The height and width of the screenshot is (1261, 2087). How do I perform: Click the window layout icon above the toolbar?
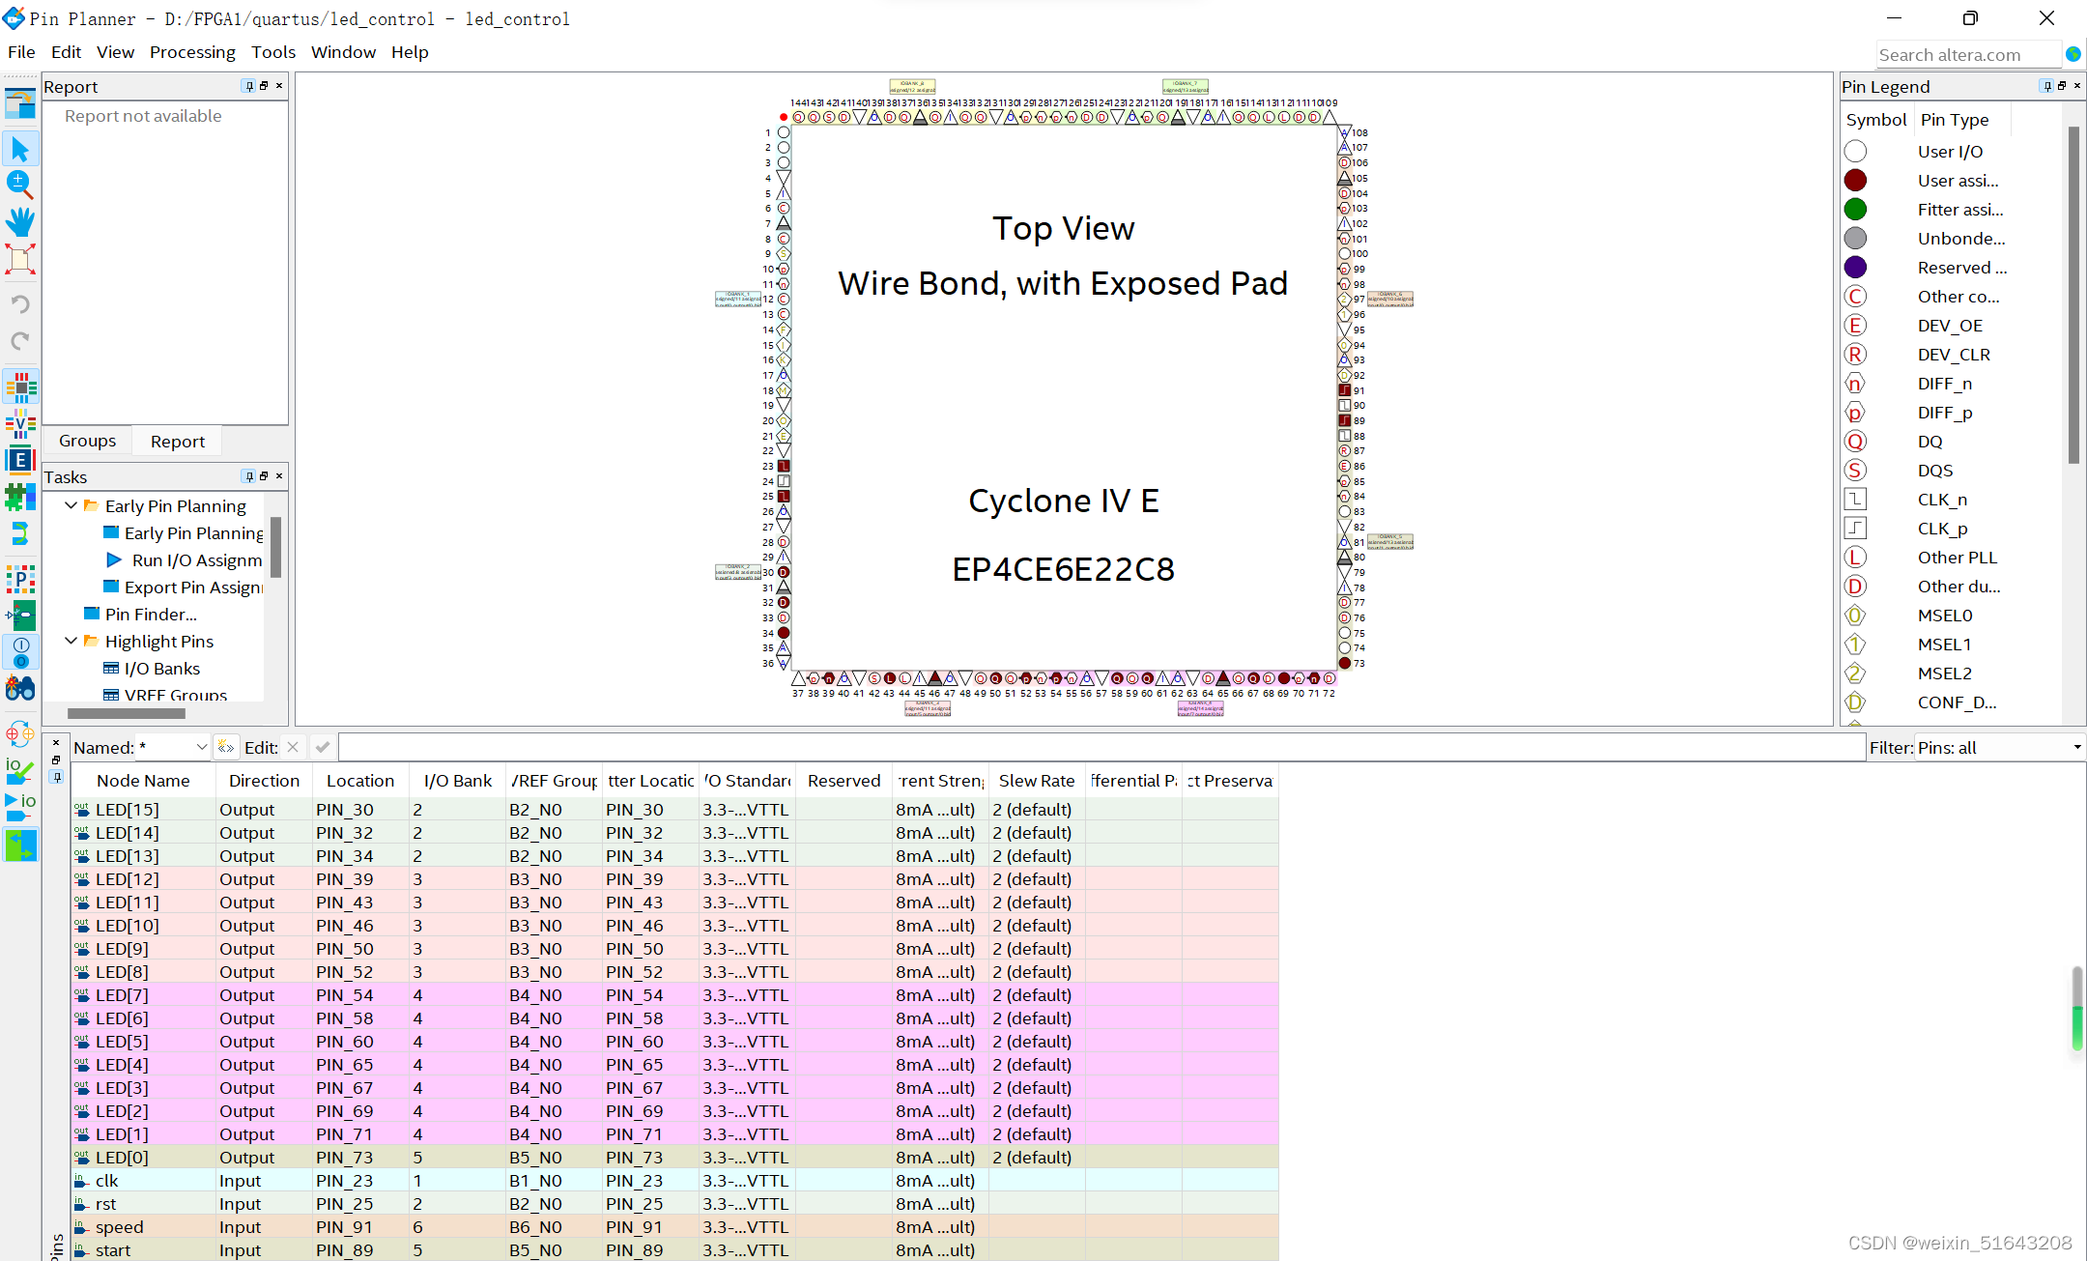20,102
